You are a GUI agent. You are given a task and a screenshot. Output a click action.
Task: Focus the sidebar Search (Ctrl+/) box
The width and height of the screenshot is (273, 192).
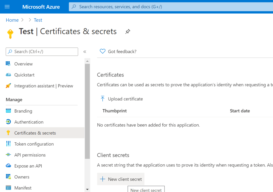click(x=42, y=52)
